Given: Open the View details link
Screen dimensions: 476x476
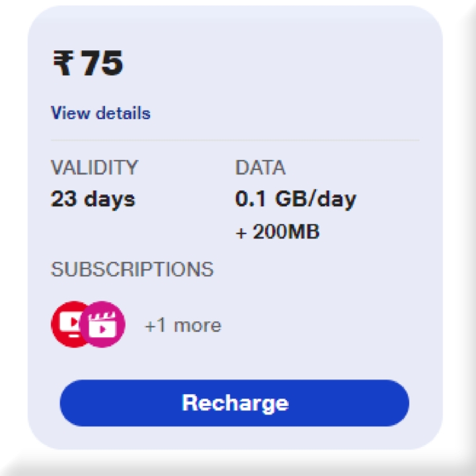Looking at the screenshot, I should (x=100, y=113).
